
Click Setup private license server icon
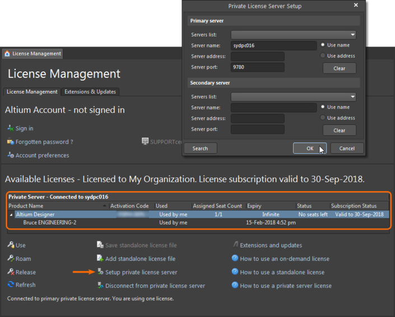point(100,272)
